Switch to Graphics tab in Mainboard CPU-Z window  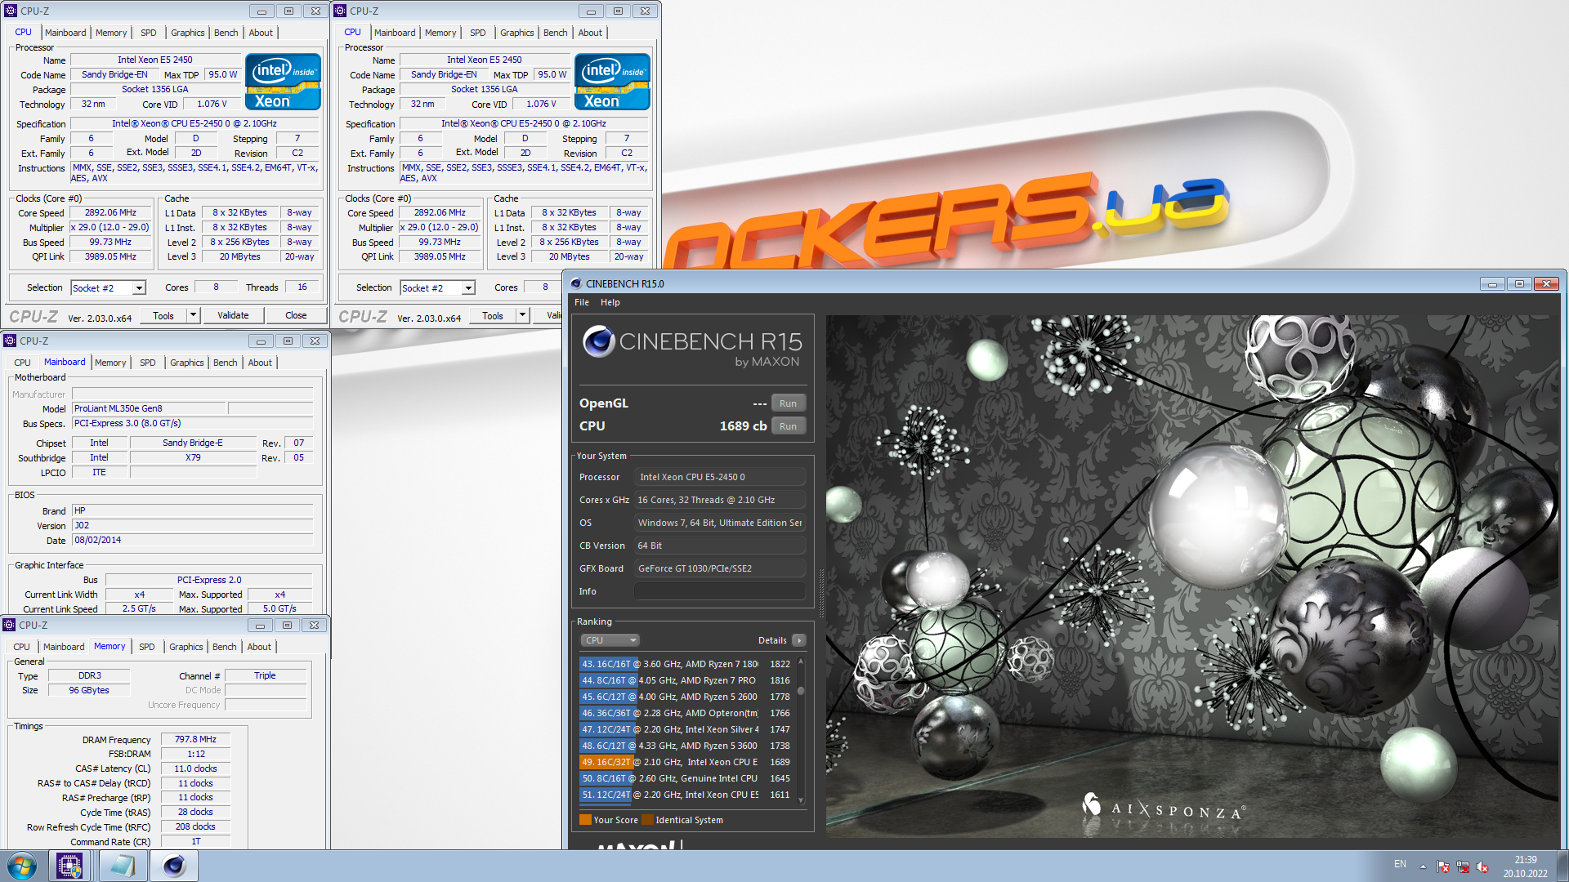pos(187,363)
